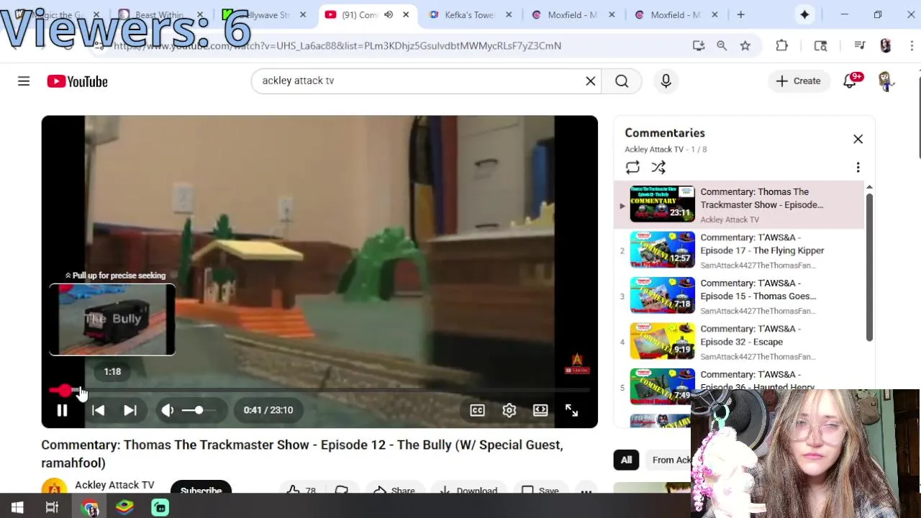Open Ackley Attack TV channel link
The image size is (921, 518).
pos(114,485)
